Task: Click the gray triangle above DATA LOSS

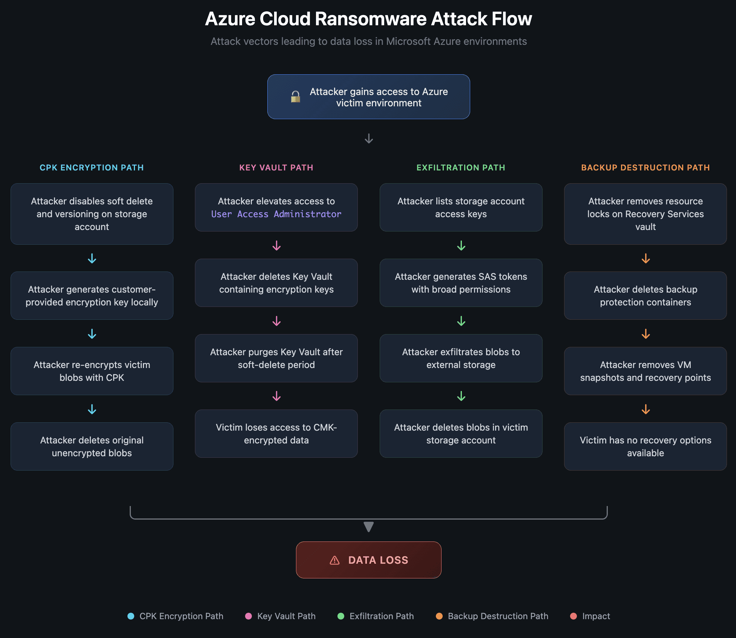Action: click(369, 527)
